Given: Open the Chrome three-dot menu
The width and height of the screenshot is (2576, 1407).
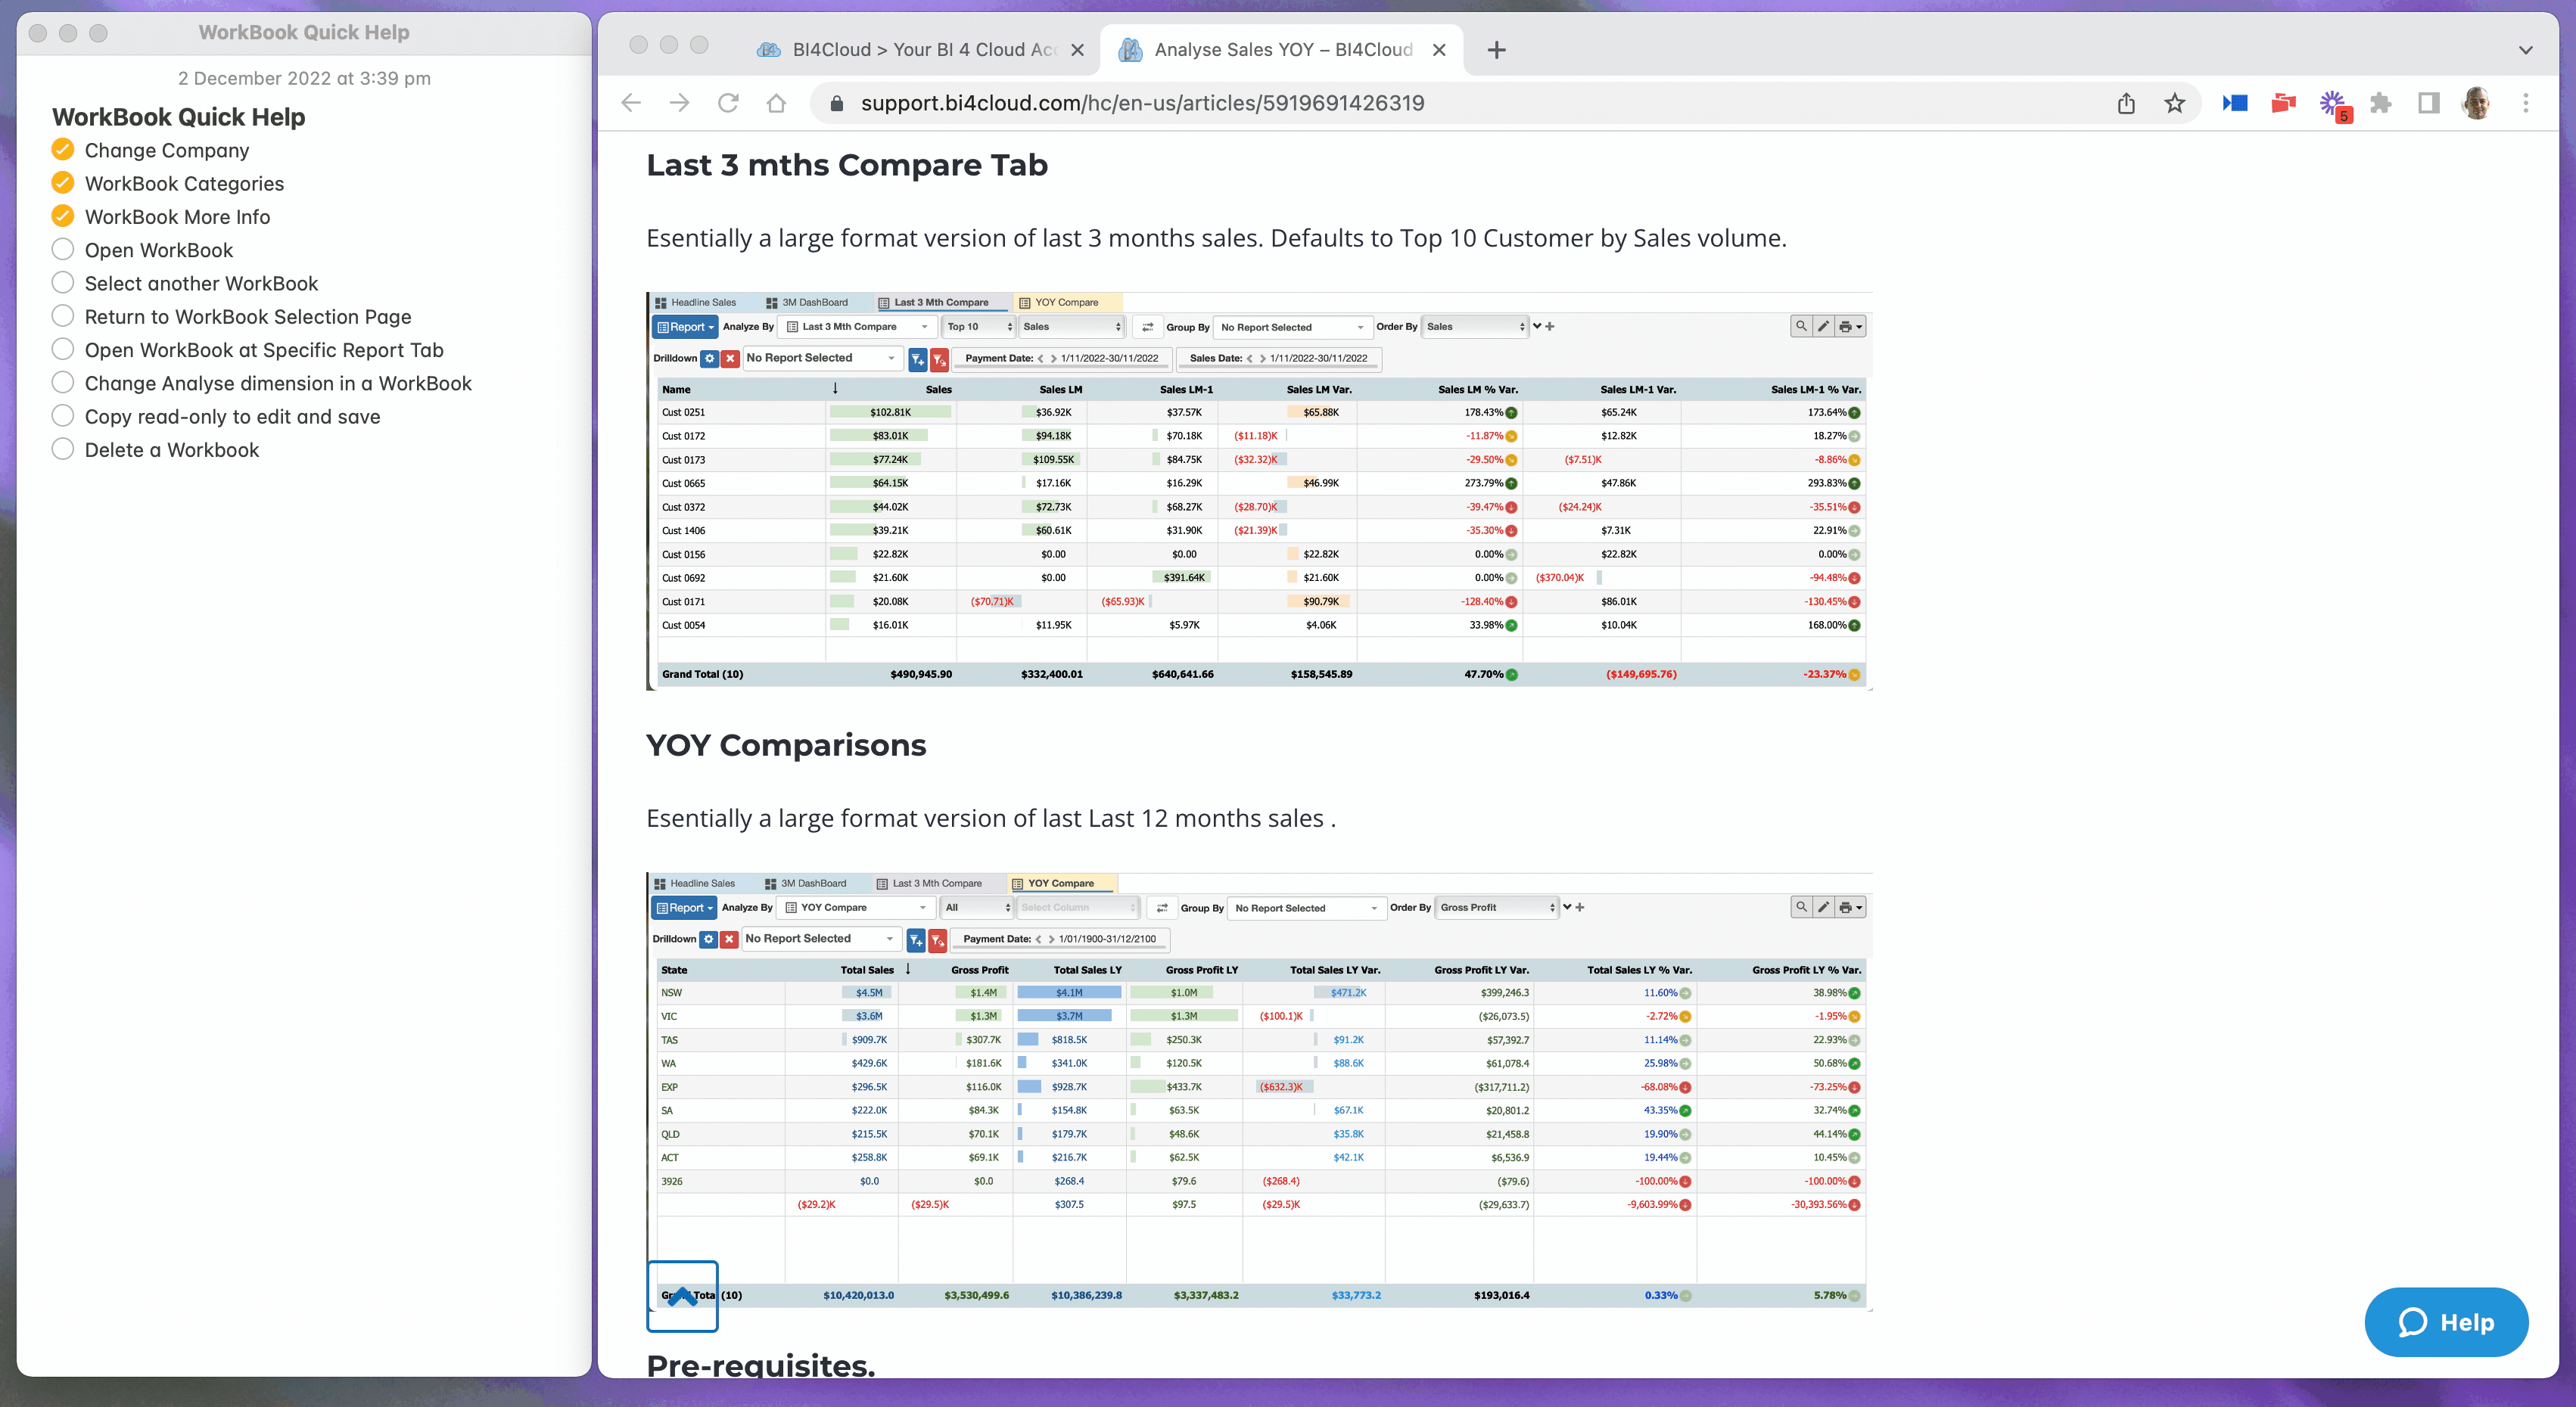Looking at the screenshot, I should [x=2525, y=103].
